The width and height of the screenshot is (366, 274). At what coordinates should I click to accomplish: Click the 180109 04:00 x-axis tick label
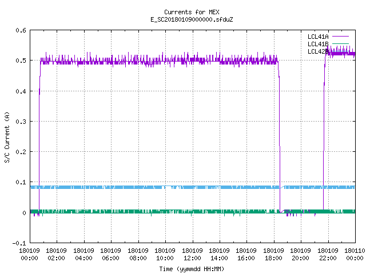coord(83,255)
